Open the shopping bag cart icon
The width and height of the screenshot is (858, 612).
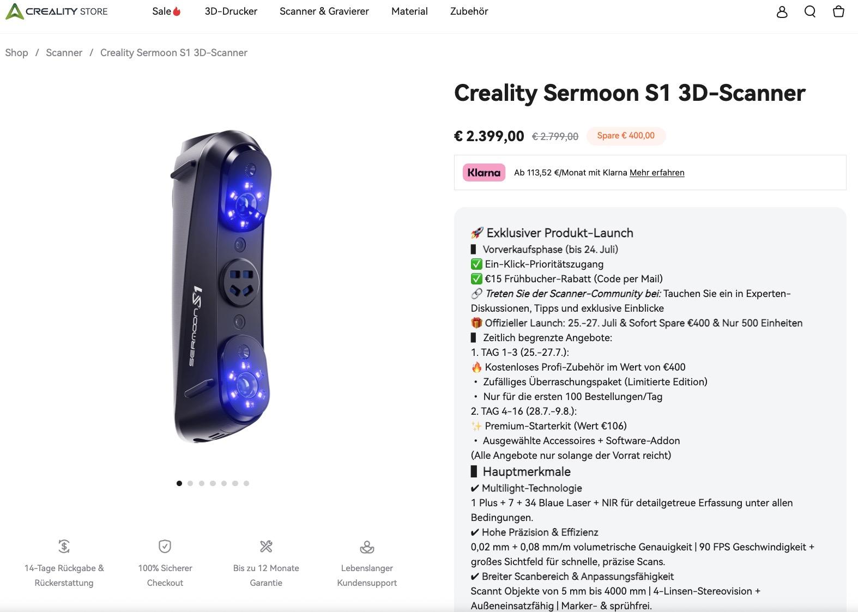[838, 11]
